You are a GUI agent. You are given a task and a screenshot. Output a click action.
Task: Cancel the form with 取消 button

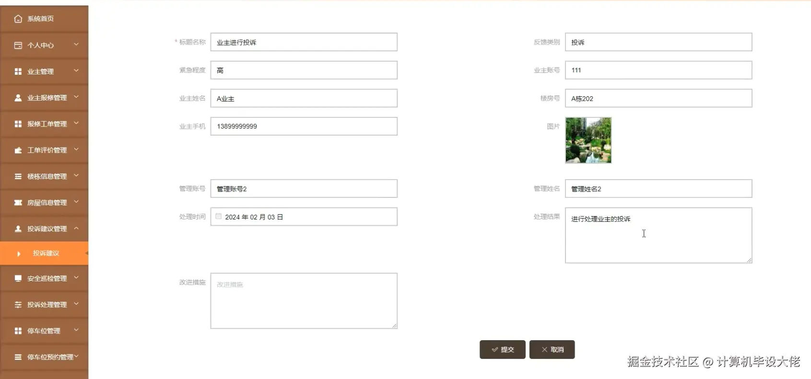(x=552, y=350)
